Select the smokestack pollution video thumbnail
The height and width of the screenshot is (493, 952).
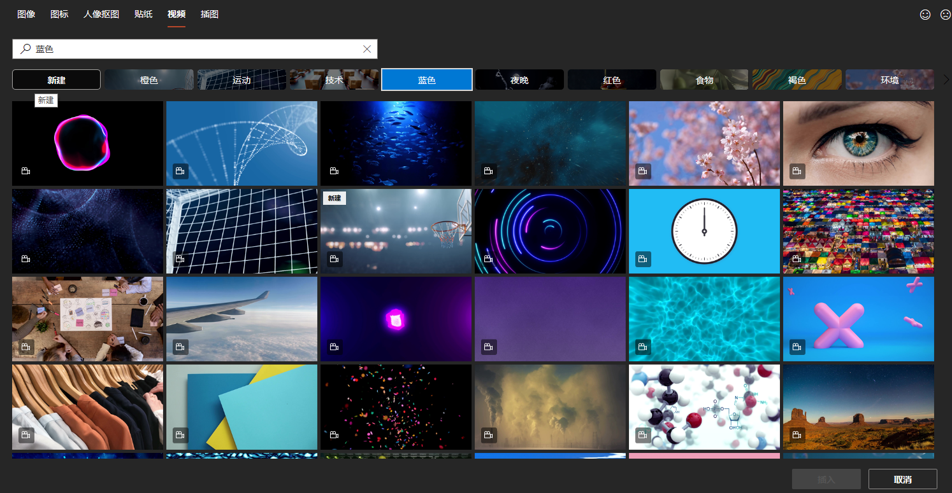click(x=550, y=407)
